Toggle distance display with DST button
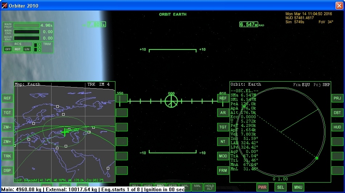 click(x=337, y=113)
